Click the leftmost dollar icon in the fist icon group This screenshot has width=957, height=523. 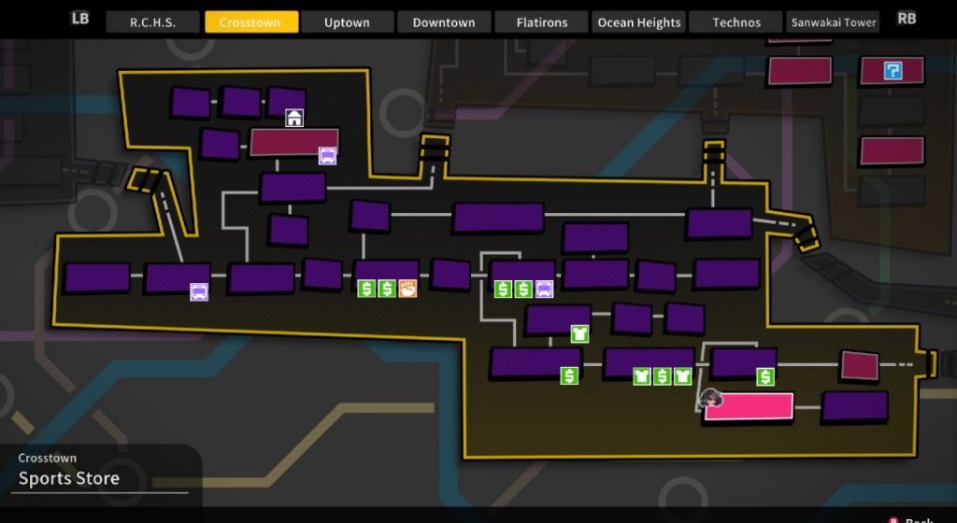point(366,289)
